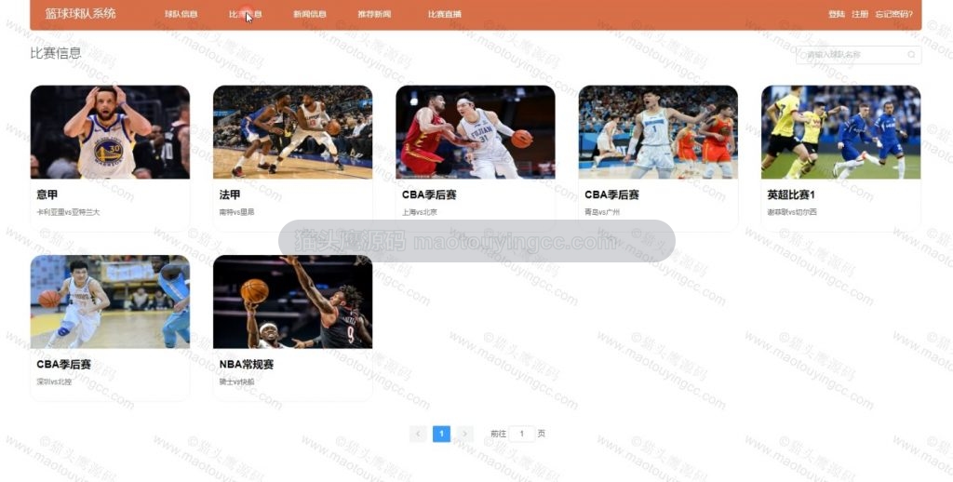Open the NBA常规赛 match thumbnail

point(292,301)
